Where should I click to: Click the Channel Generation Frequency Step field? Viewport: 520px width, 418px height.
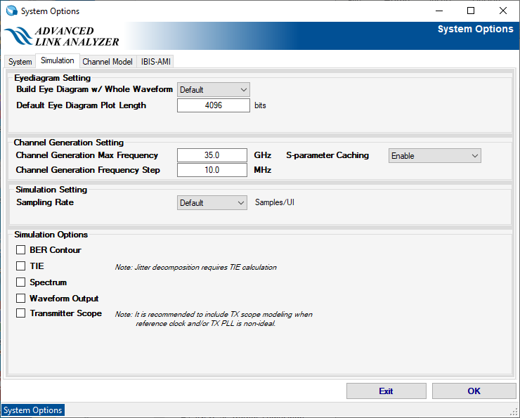pos(213,170)
